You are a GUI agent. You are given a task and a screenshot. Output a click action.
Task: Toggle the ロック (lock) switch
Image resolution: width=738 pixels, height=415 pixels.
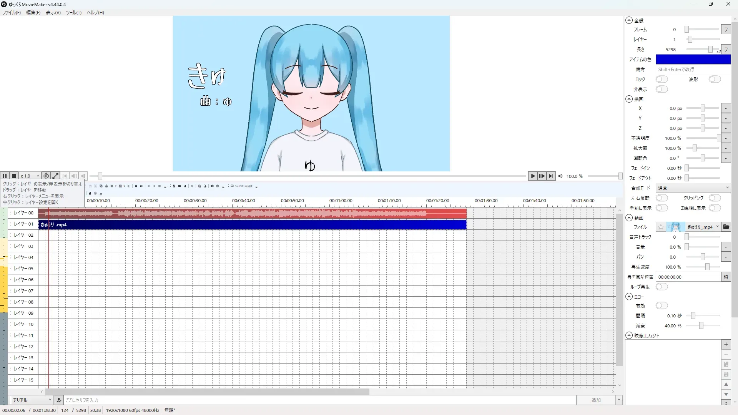click(x=662, y=79)
